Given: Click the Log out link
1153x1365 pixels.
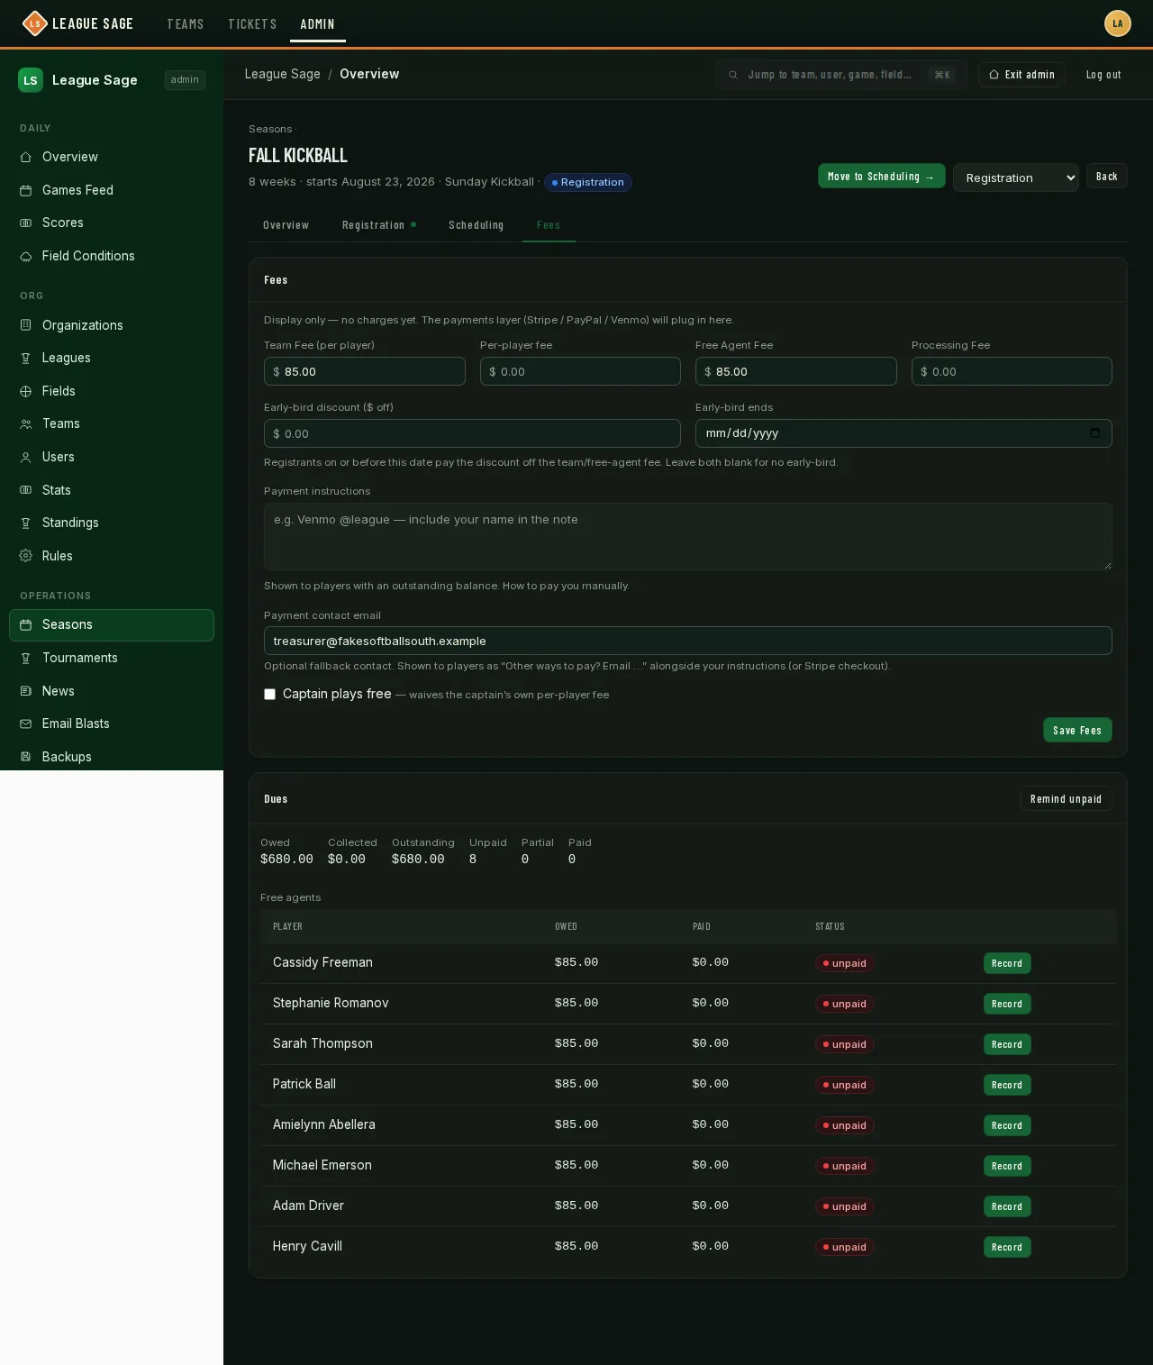Looking at the screenshot, I should [1103, 75].
